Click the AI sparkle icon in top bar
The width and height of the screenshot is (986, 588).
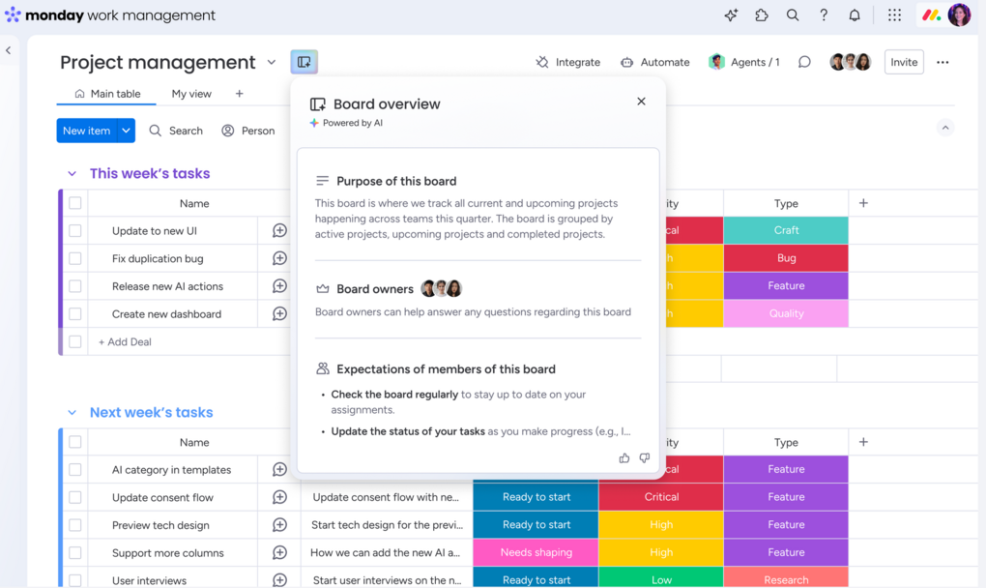[x=731, y=15]
